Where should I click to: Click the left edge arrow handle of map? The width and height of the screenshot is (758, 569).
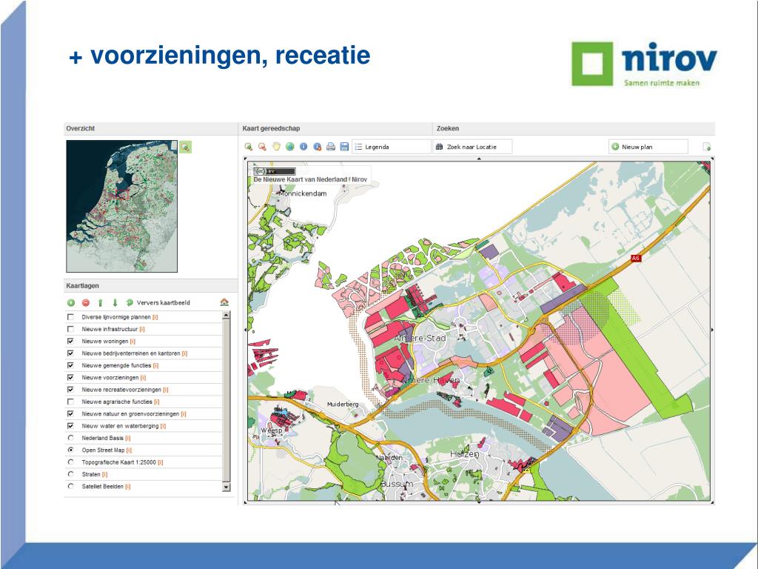tap(245, 330)
